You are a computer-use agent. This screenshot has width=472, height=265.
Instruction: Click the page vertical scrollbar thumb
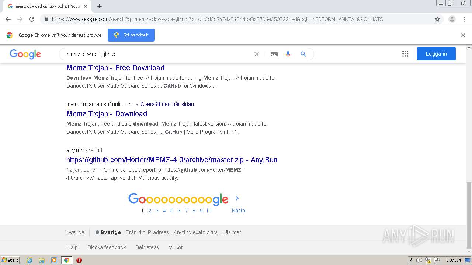coord(469,215)
